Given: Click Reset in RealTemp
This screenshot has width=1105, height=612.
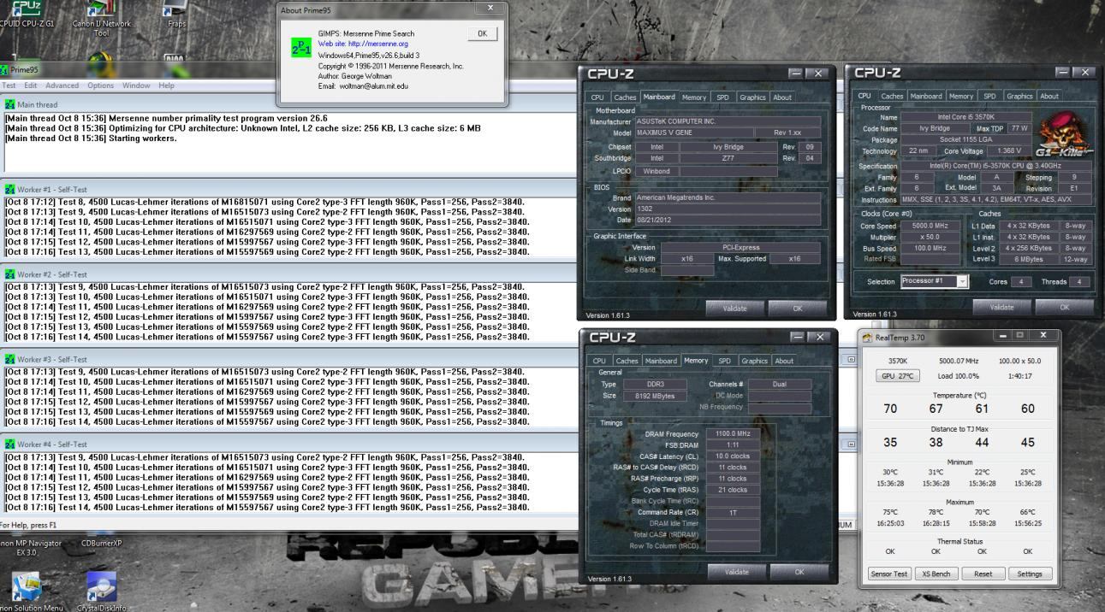Looking at the screenshot, I should coord(982,574).
